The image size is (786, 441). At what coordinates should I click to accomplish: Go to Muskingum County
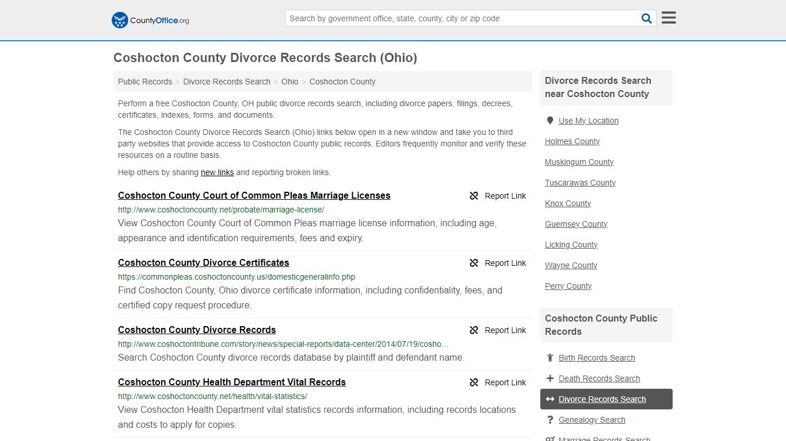point(579,162)
